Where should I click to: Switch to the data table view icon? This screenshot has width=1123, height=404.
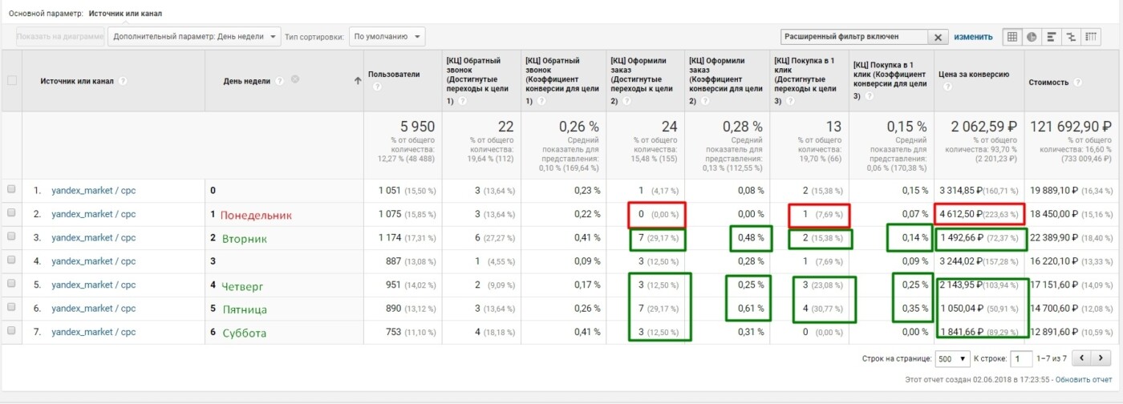click(x=1012, y=37)
